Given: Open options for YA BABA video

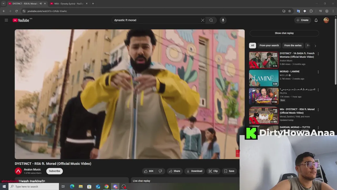Looking at the screenshot, I should click(318, 54).
